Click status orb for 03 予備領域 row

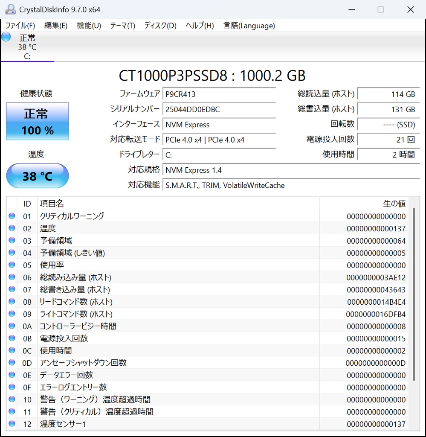tap(12, 240)
